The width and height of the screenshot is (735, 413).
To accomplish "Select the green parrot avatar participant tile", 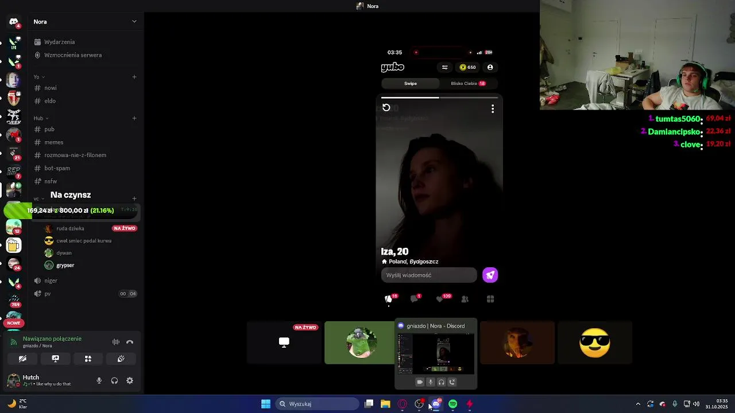I will 360,342.
